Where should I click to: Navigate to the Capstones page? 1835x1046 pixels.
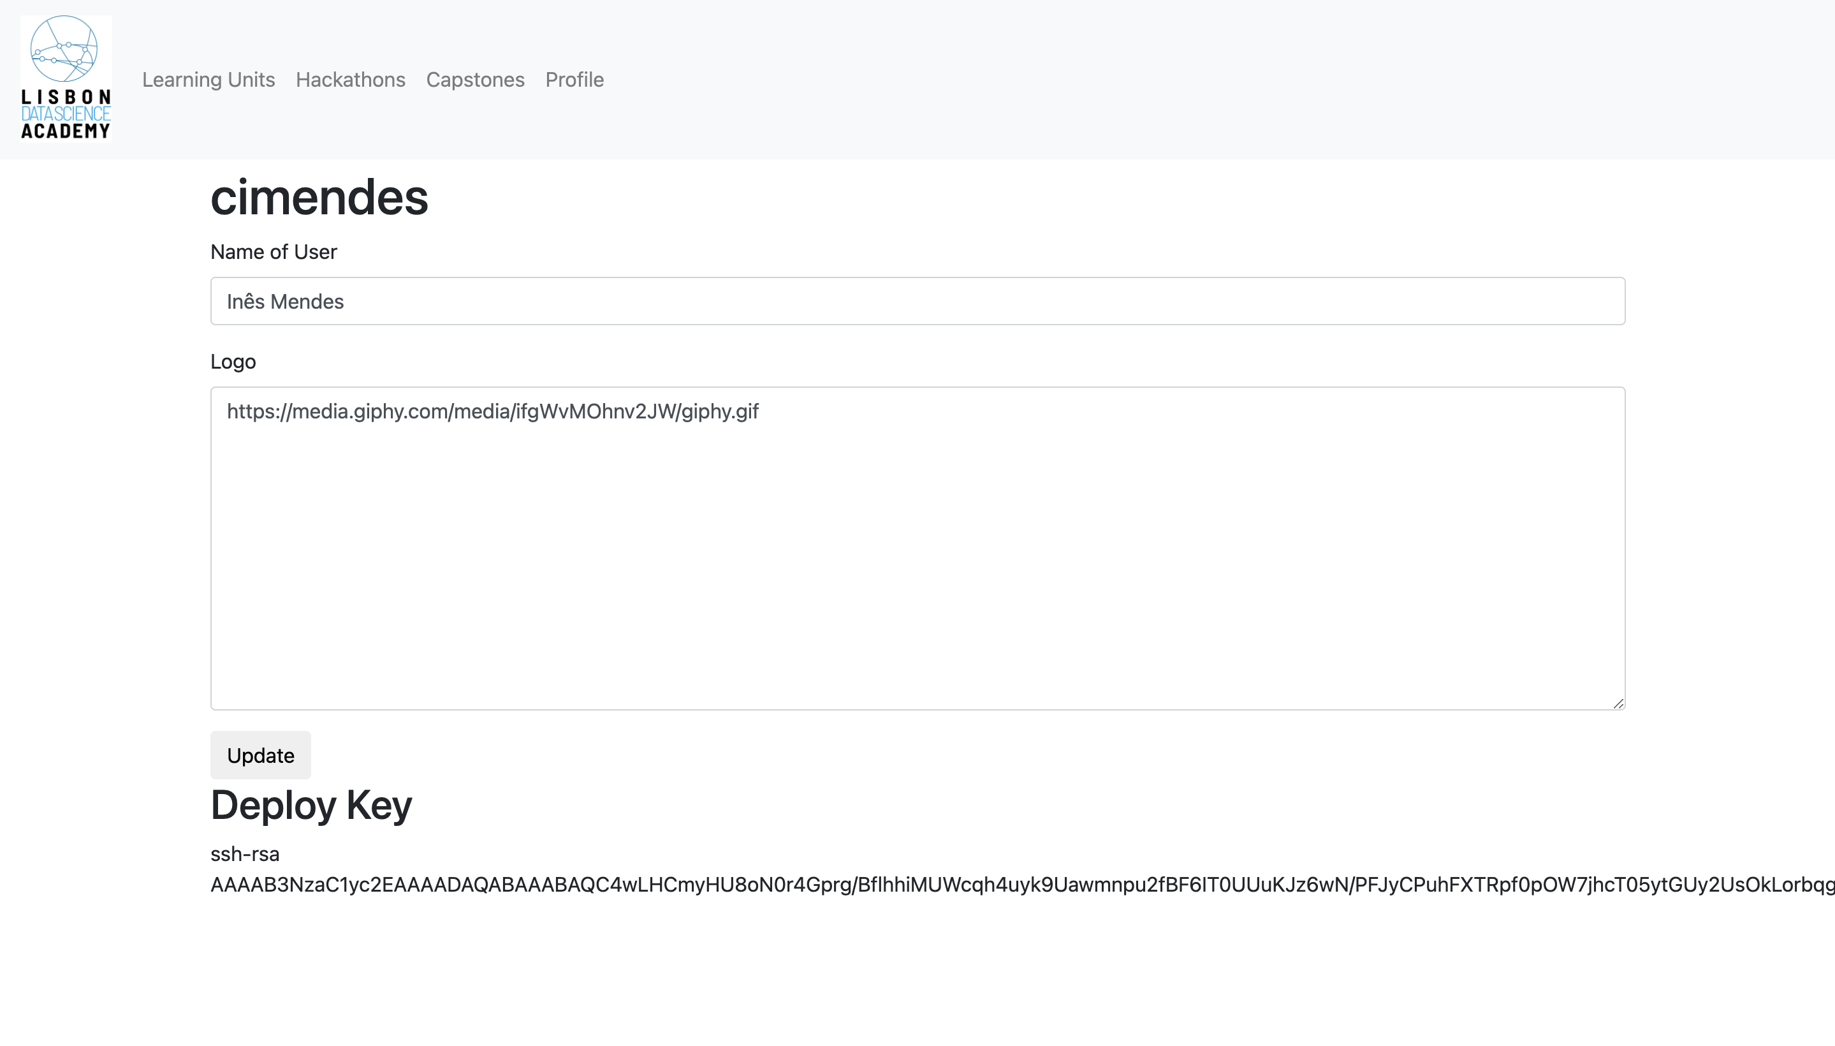pyautogui.click(x=476, y=80)
